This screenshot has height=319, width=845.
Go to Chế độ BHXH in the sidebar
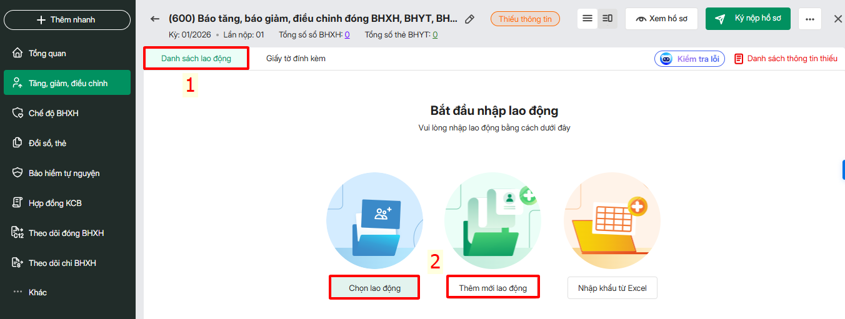(x=53, y=114)
